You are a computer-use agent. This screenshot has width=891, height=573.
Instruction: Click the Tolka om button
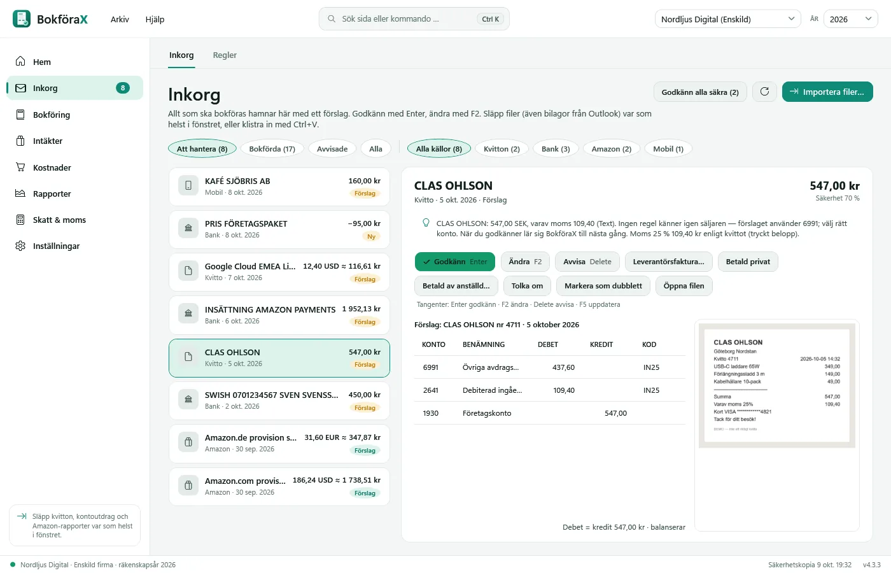528,286
